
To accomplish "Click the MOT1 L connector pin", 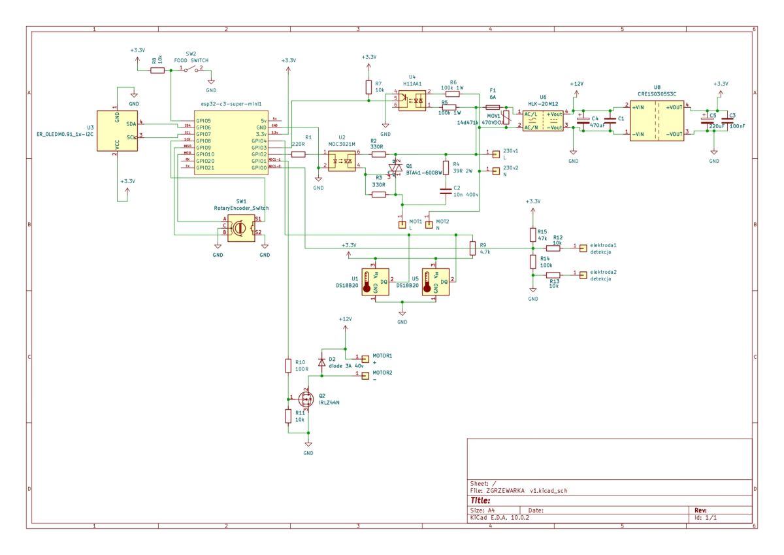I will [402, 225].
